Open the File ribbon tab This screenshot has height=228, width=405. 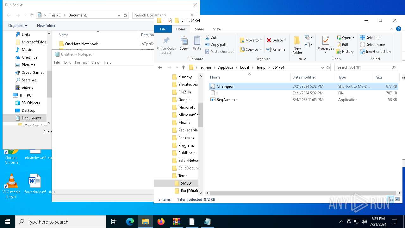[163, 29]
